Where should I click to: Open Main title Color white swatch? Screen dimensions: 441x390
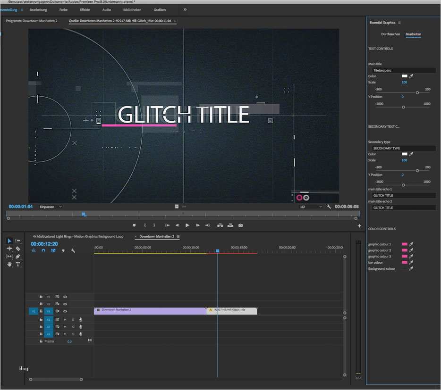(405, 76)
